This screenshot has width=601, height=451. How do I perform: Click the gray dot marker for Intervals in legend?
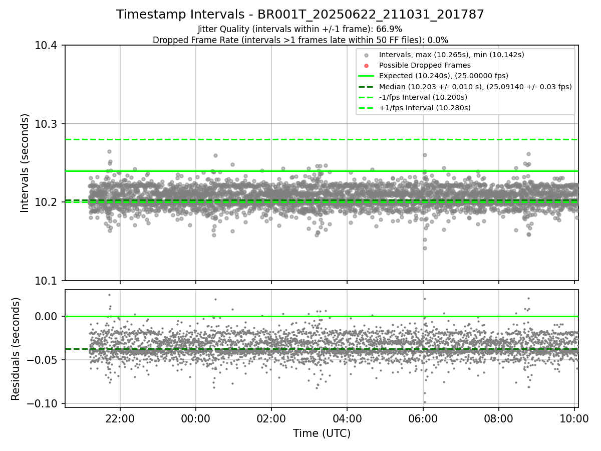(x=366, y=55)
